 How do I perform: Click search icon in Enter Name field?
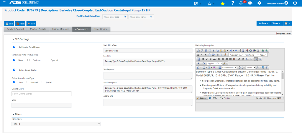(x=151, y=17)
